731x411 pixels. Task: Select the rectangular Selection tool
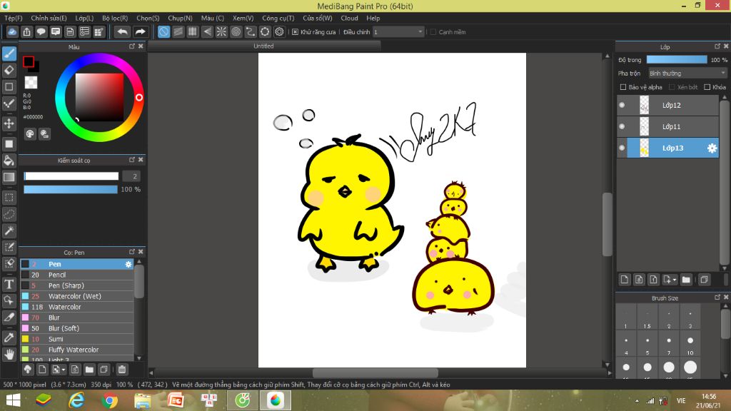[x=9, y=198]
